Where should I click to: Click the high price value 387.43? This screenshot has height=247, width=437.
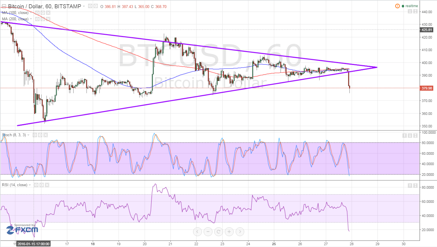(x=127, y=7)
